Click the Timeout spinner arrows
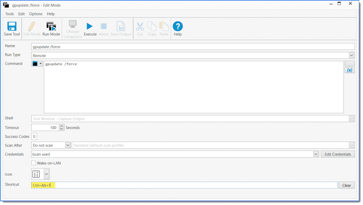This screenshot has height=205, width=363. pyautogui.click(x=61, y=127)
